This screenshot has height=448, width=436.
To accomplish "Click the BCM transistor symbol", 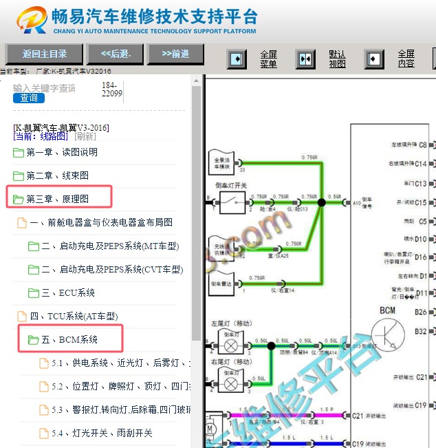I will pos(388,335).
